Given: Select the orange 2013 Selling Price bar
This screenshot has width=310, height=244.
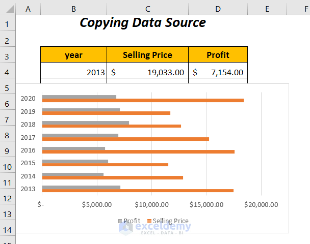Looking at the screenshot, I should 138,191.
